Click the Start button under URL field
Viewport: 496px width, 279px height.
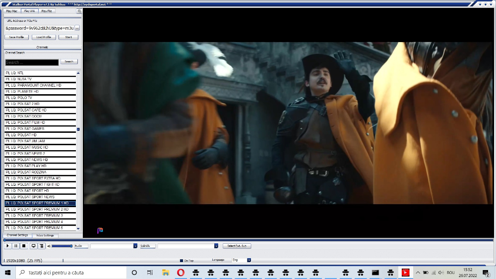(68, 37)
